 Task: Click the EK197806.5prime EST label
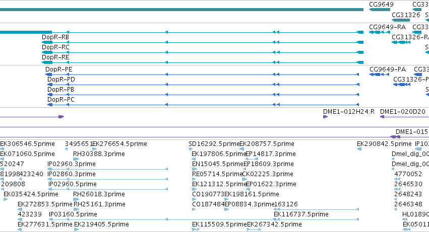219,154
